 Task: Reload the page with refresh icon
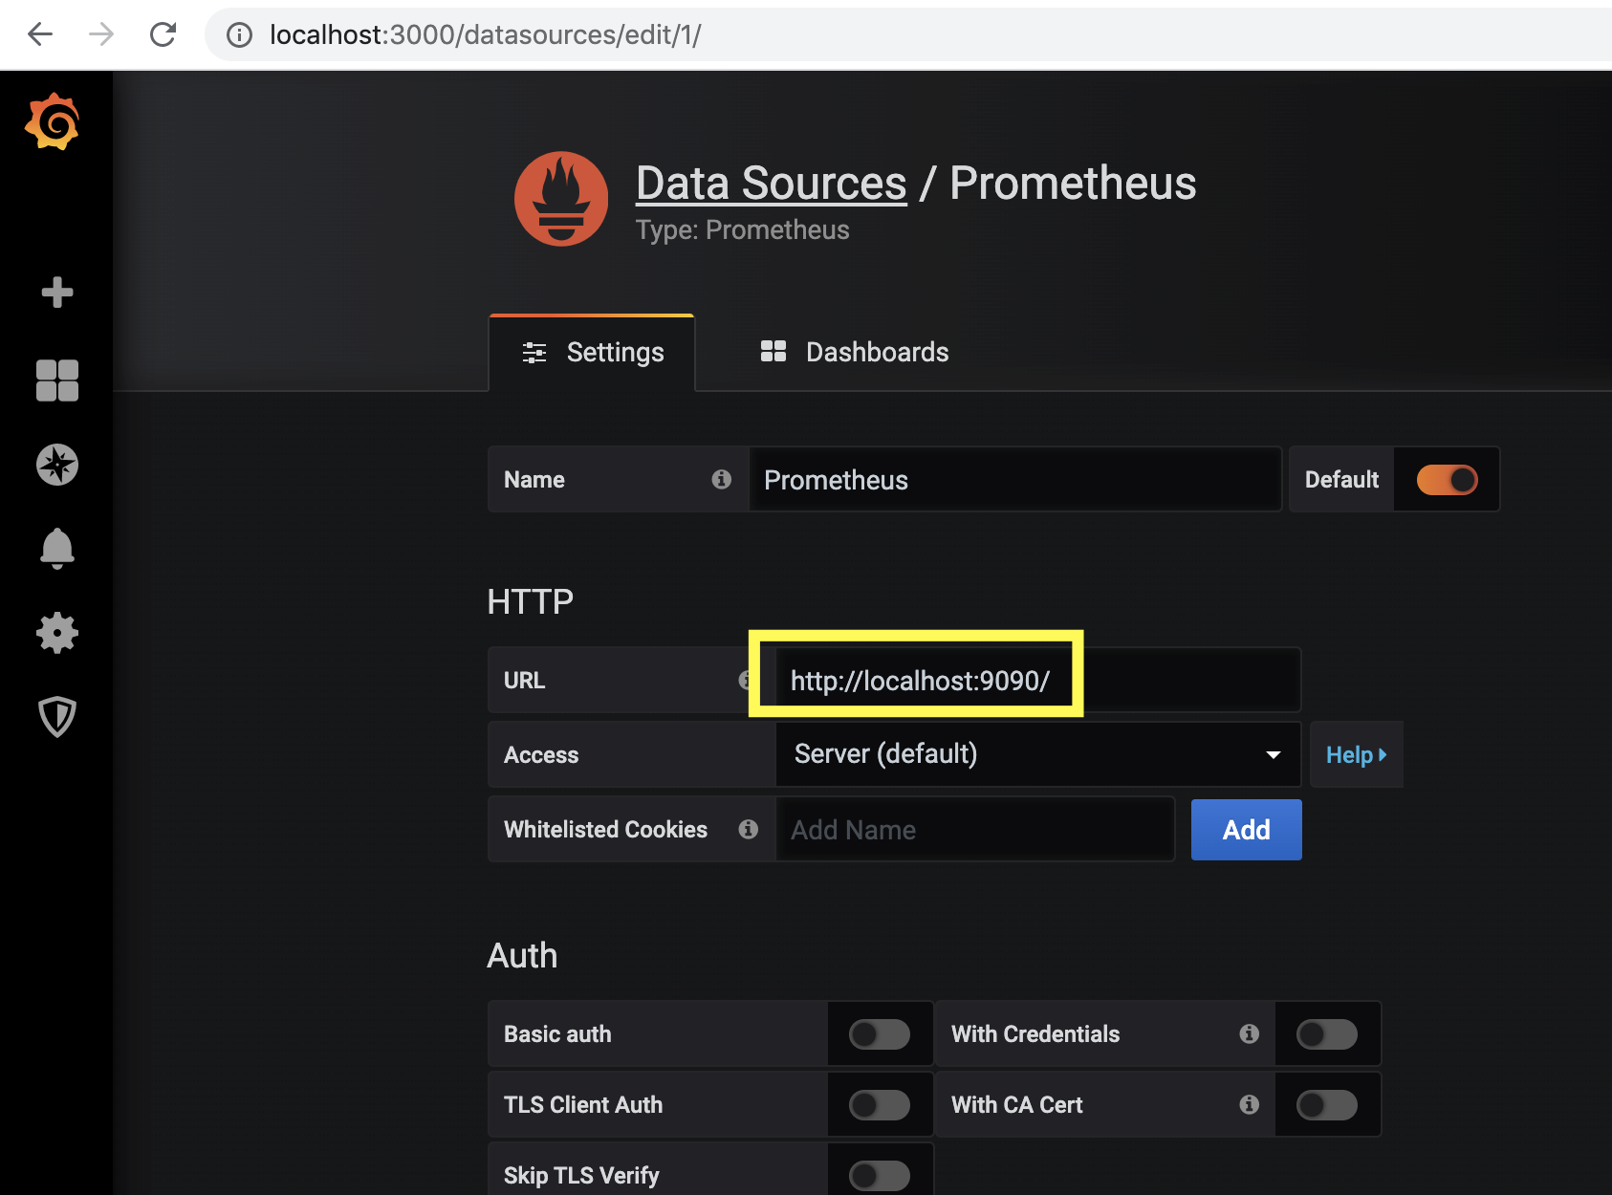tap(163, 34)
